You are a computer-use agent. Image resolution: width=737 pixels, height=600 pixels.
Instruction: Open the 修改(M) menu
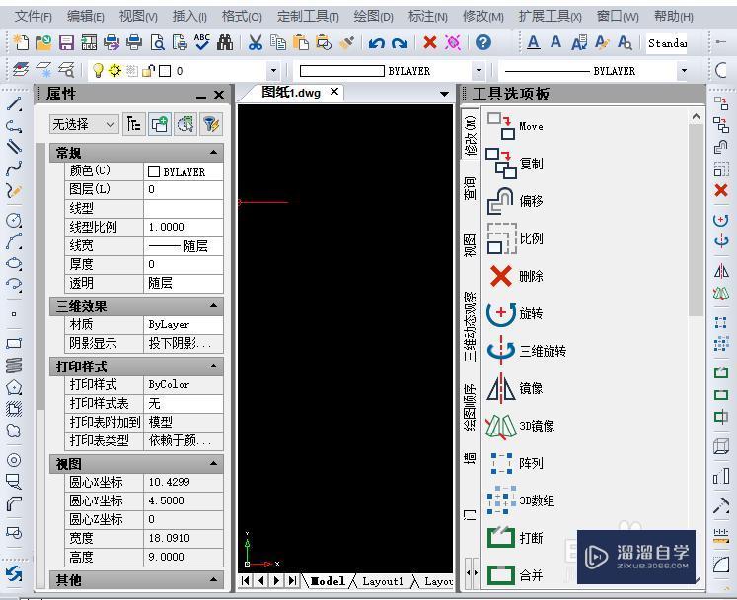tap(483, 17)
